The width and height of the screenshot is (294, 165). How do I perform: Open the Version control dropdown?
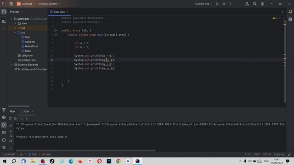click(49, 4)
